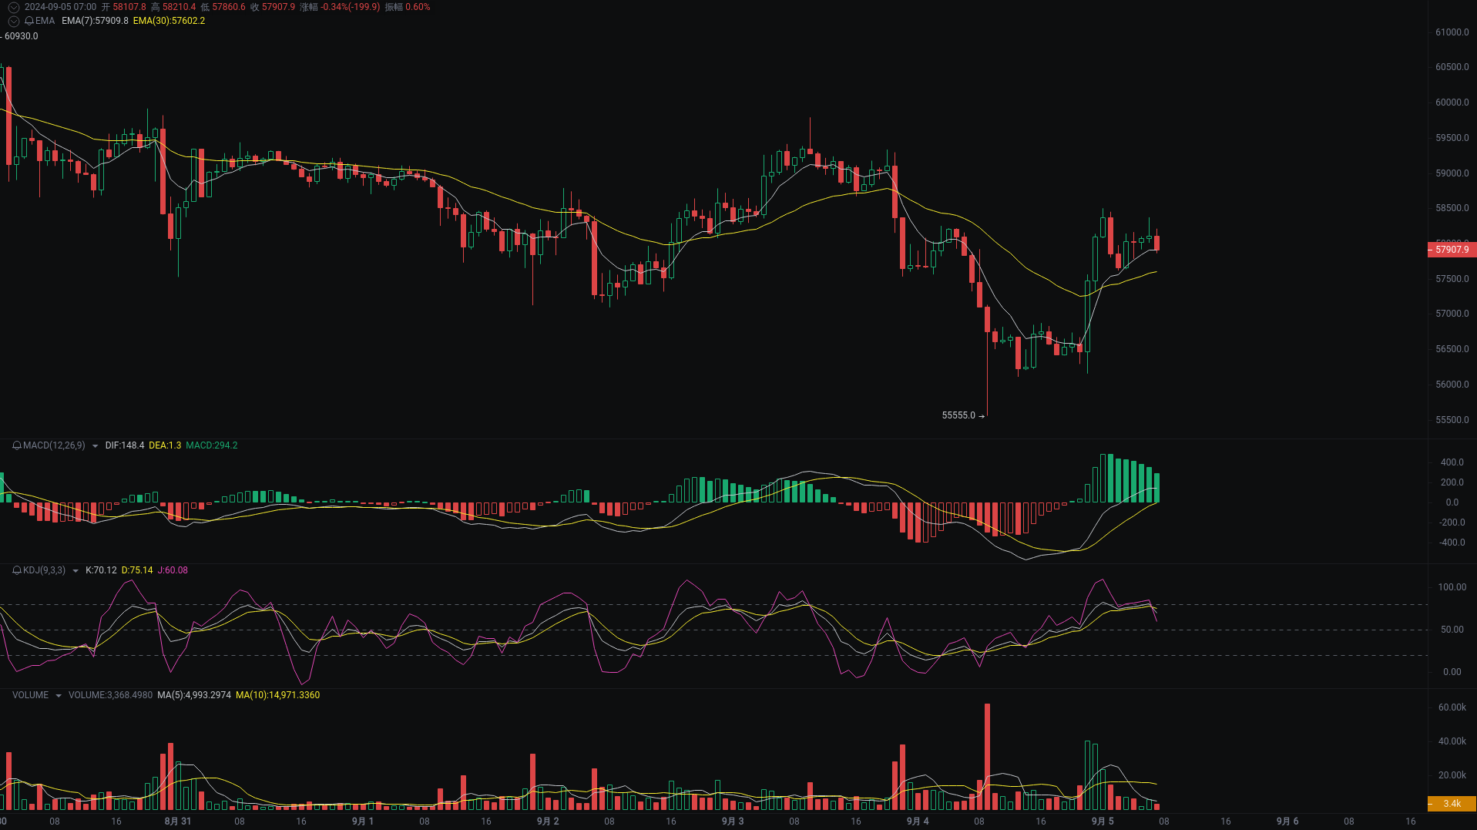Click the 9月 4 date label
Viewport: 1477px width, 830px height.
click(918, 822)
